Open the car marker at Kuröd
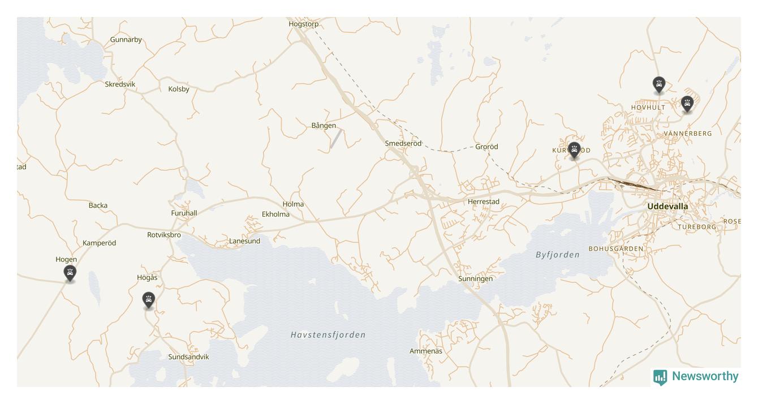Viewport: 758px width, 404px height. tap(574, 151)
